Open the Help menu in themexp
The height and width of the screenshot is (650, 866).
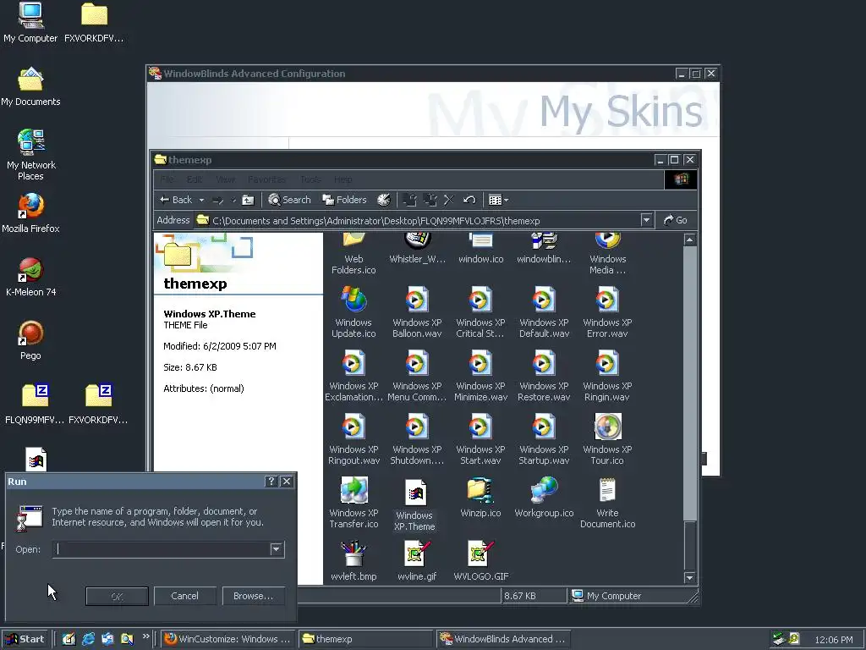tap(343, 179)
